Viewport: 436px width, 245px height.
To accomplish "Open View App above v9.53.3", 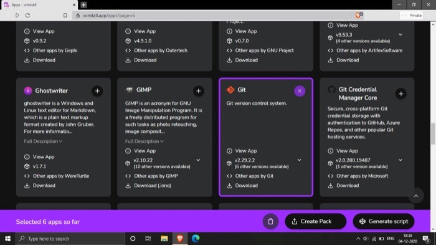I will (343, 25).
